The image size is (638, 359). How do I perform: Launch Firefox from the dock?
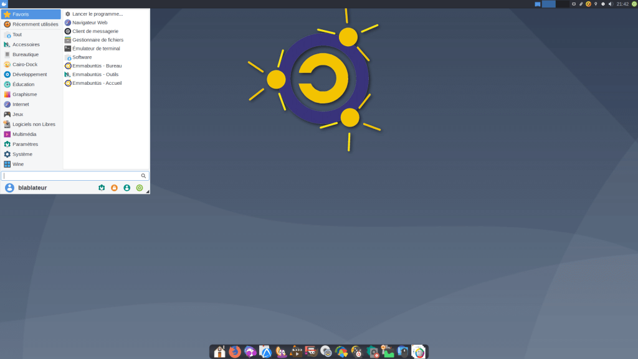pyautogui.click(x=235, y=352)
